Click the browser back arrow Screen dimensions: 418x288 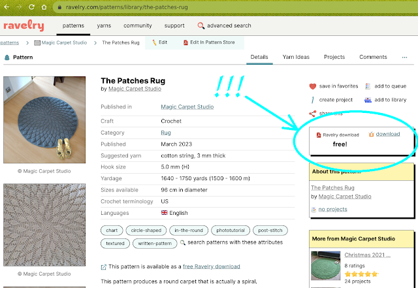(x=7, y=7)
